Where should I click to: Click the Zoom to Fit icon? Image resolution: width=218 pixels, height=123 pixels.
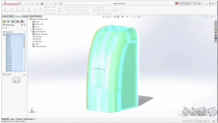[x=103, y=17]
